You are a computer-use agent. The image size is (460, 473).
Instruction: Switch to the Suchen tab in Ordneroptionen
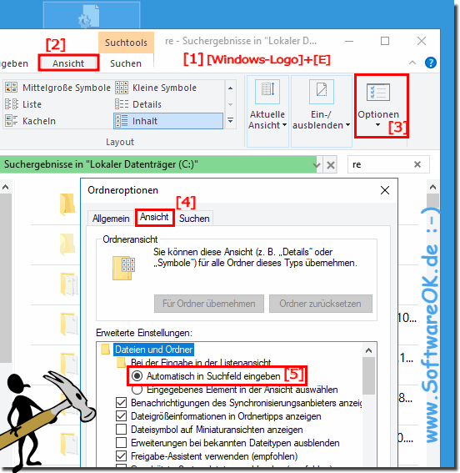tap(194, 219)
